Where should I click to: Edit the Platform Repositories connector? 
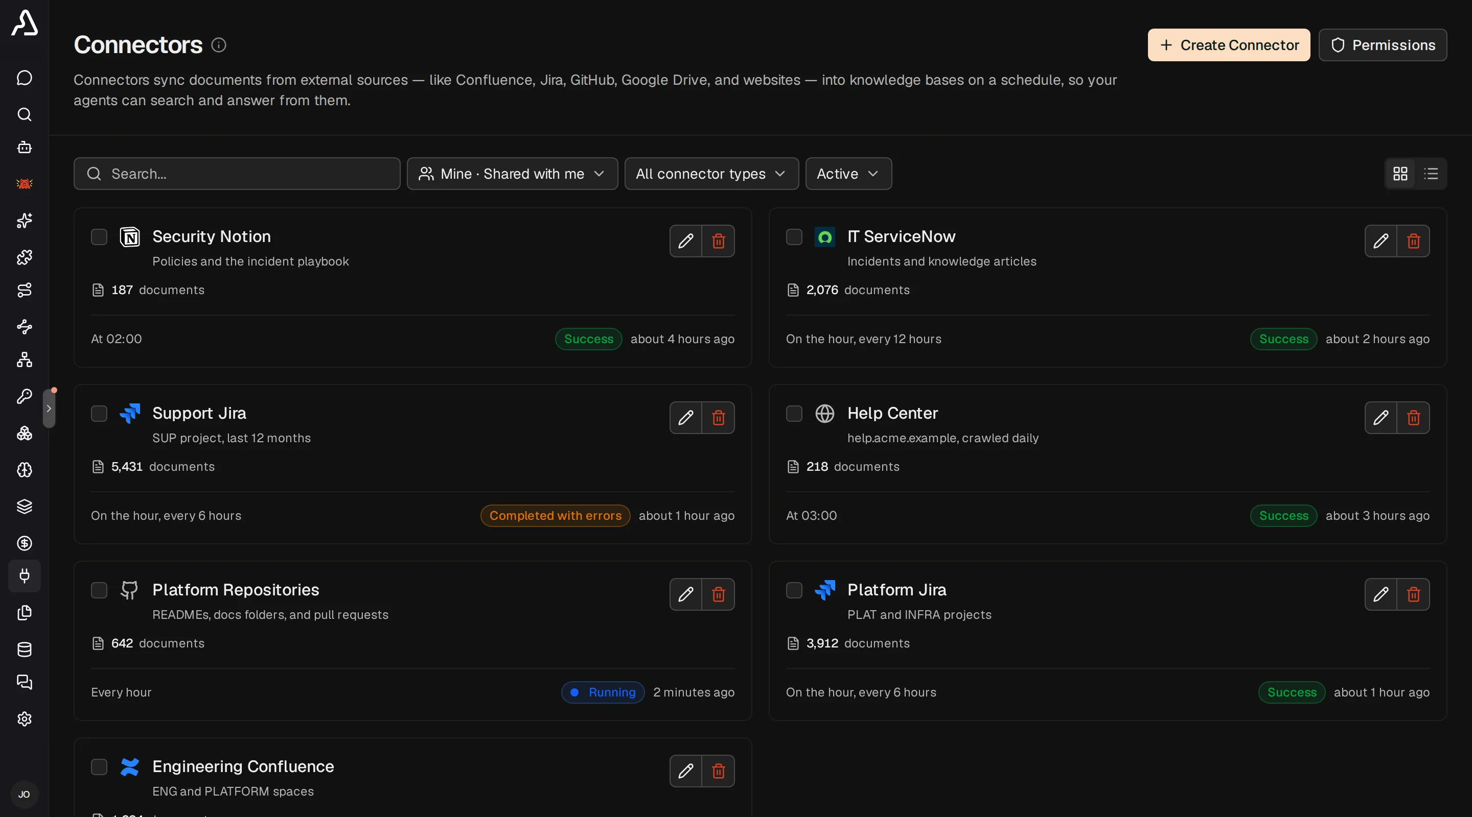(686, 594)
